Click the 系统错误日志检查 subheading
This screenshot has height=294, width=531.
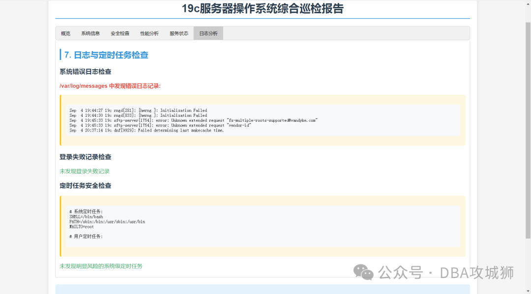click(86, 72)
